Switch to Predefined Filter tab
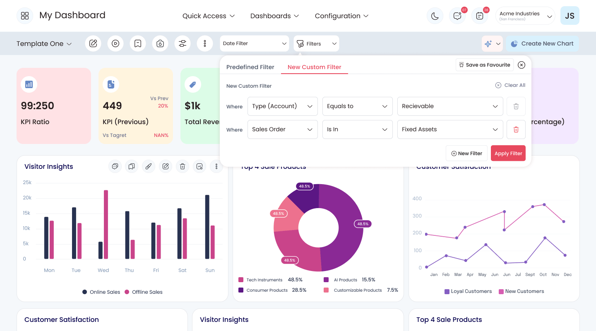Viewport: 596px width, 331px height. click(250, 67)
